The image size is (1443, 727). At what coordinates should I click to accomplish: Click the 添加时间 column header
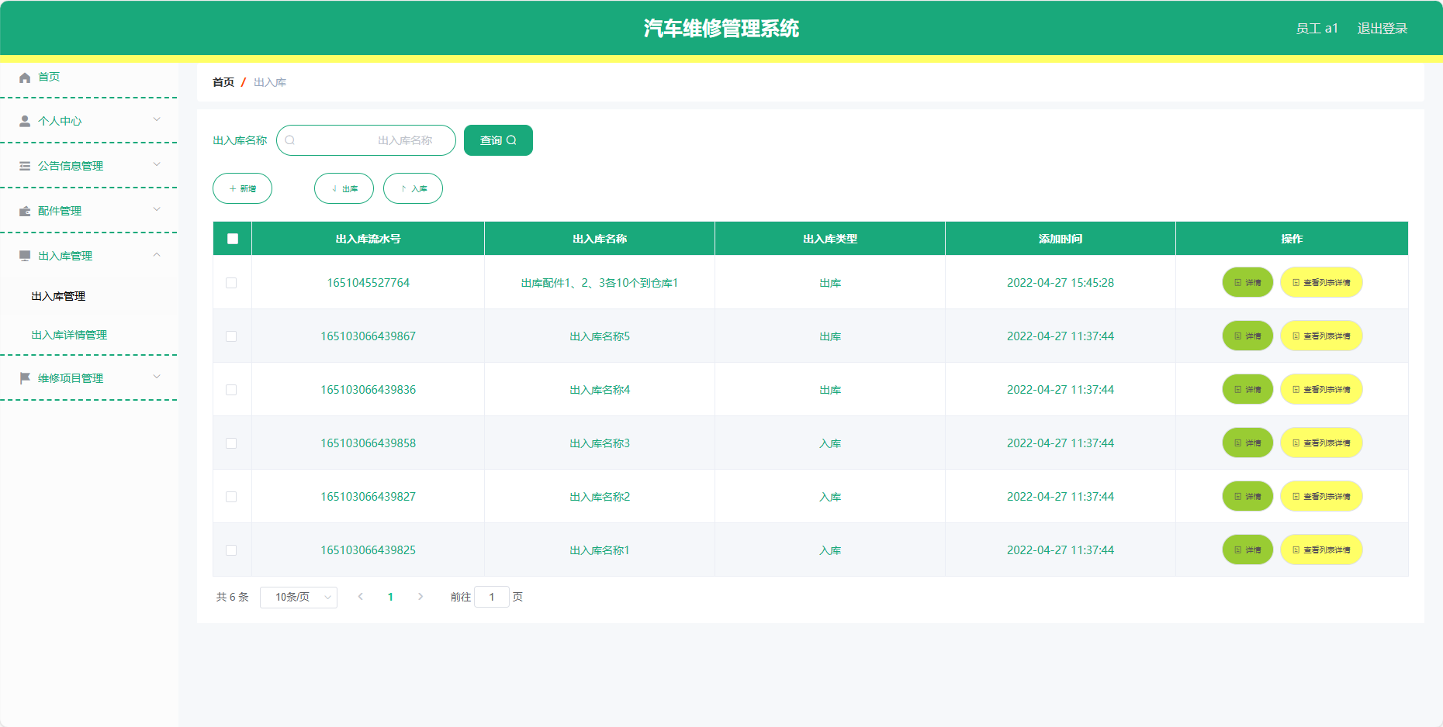pos(1061,239)
